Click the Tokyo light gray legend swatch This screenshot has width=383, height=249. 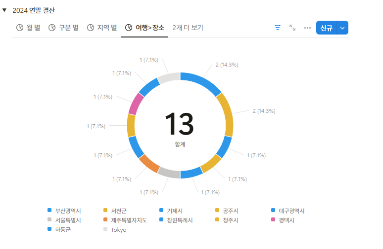105,229
